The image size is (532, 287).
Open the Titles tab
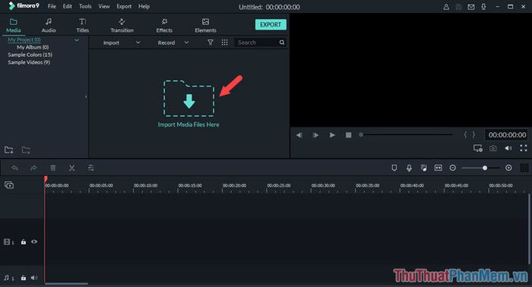point(82,26)
